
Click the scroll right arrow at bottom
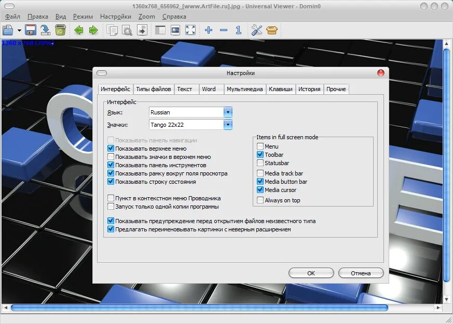click(x=438, y=308)
